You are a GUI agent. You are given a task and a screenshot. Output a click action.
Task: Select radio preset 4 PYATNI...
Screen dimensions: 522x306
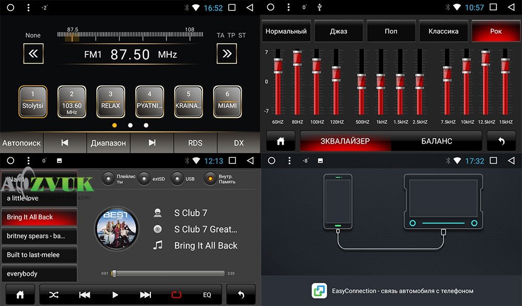[x=149, y=102]
